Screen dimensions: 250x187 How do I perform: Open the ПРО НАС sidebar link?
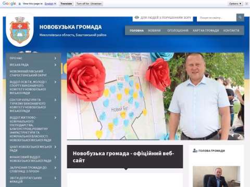click(16, 58)
